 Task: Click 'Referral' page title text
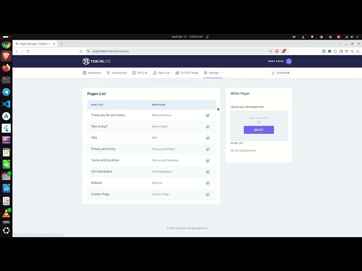(x=96, y=183)
